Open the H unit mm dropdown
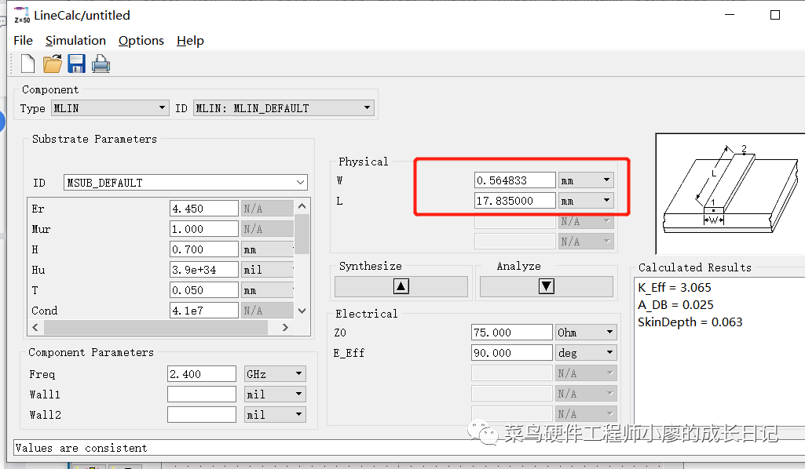805x469 pixels. [x=268, y=249]
